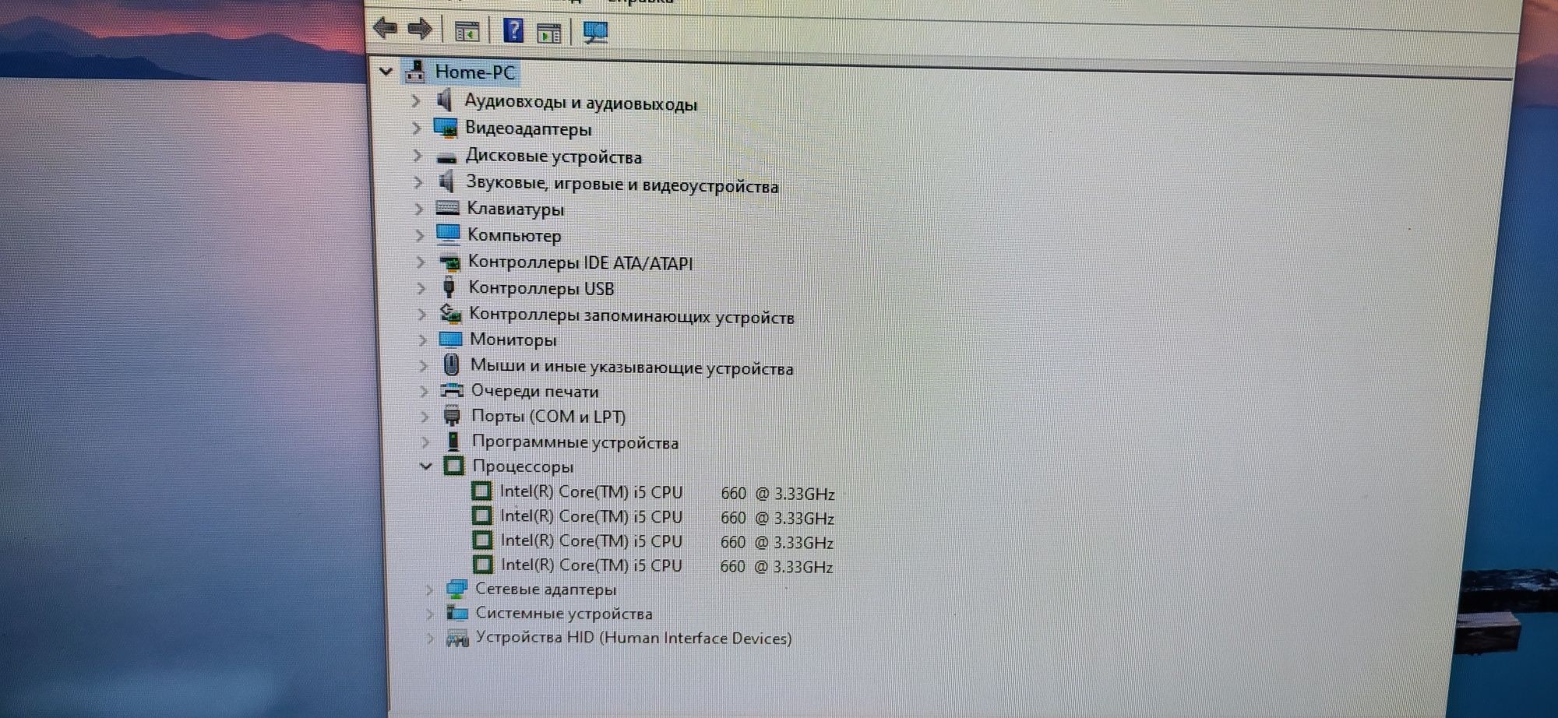Click the Контроллеры USB plug icon
Screen dimensions: 1558x718
click(x=449, y=287)
